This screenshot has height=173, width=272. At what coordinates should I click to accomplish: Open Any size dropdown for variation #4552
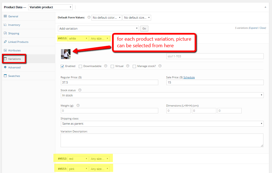click(x=99, y=159)
